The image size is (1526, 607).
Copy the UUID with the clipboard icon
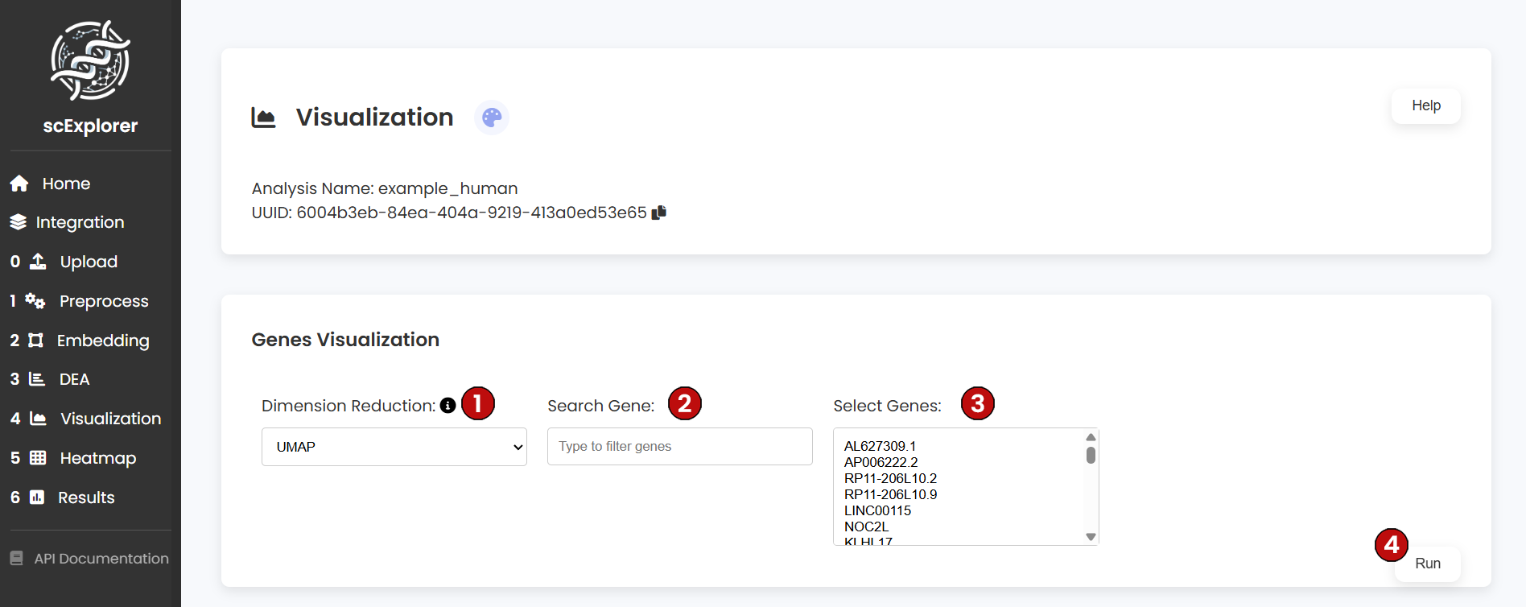(x=659, y=213)
